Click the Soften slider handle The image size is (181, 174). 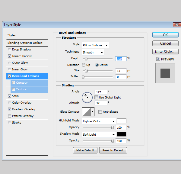[x=83, y=77]
